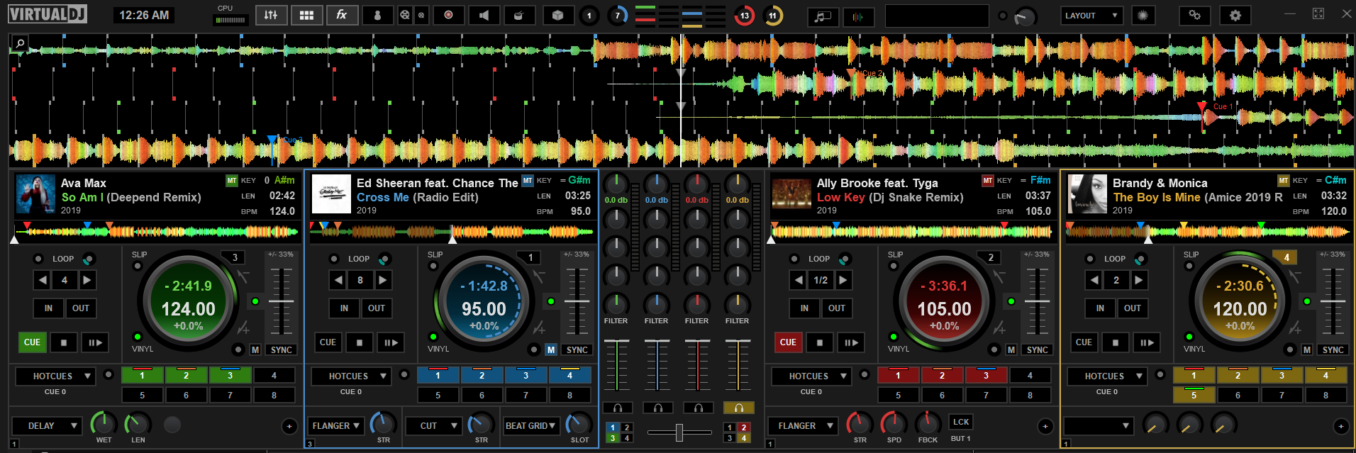Click SYNC on the Ed Sheeran deck
Screen dimensions: 1356x453
pos(577,349)
